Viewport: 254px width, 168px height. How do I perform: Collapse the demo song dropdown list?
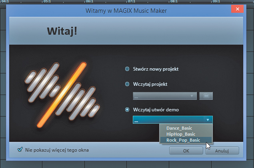[207, 120]
